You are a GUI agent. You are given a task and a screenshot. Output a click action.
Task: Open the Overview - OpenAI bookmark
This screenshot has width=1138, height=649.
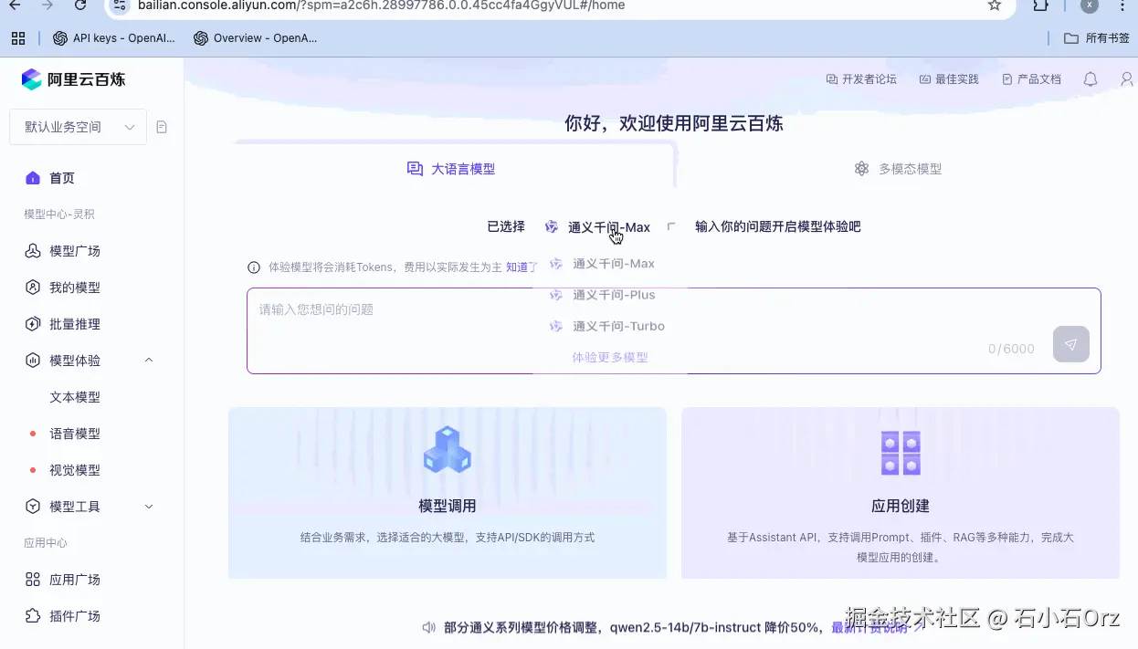[256, 38]
